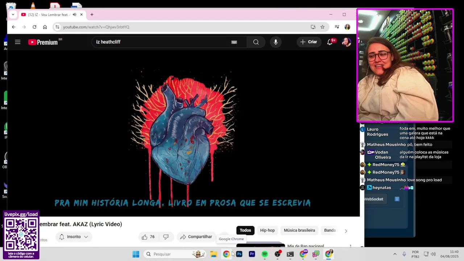Open the YouTube account avatar menu
Image resolution: width=464 pixels, height=261 pixels.
(x=347, y=42)
